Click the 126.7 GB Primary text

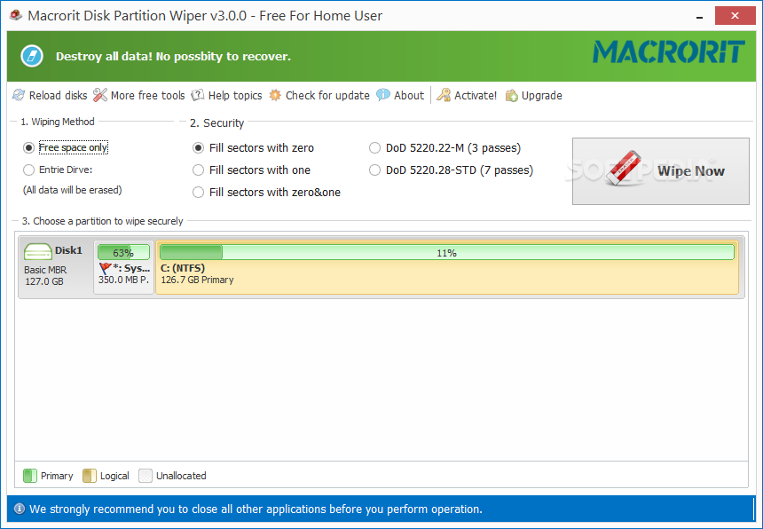coord(197,280)
